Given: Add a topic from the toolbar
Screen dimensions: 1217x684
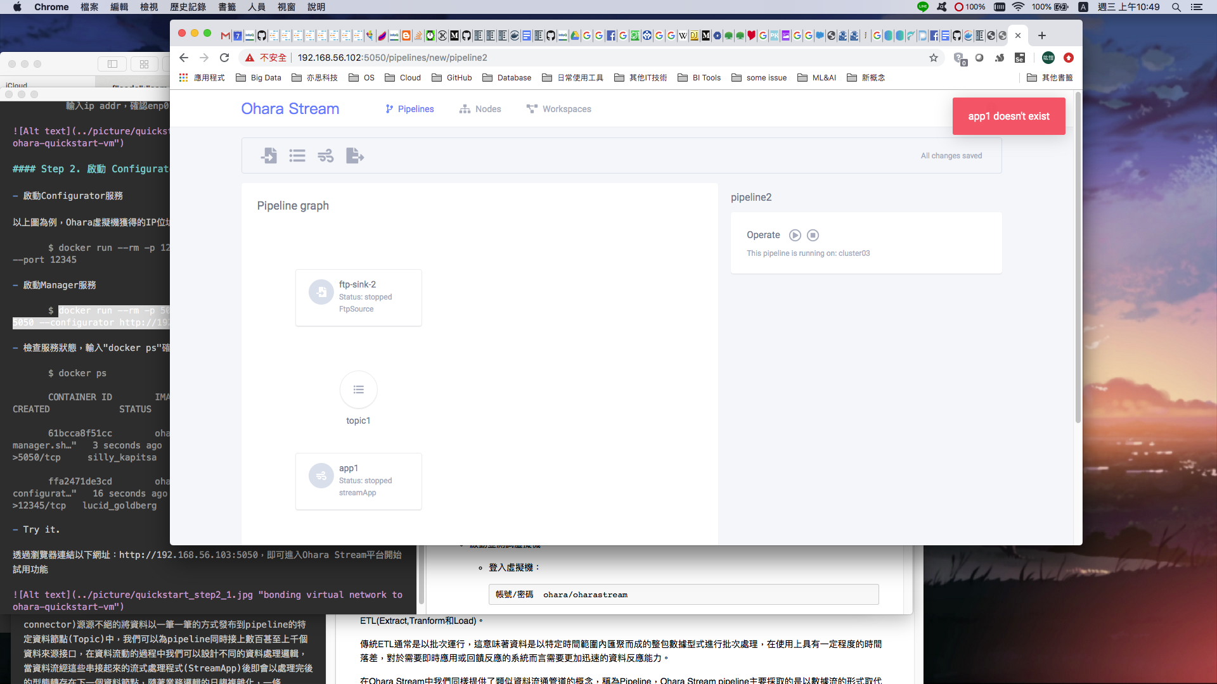Looking at the screenshot, I should pos(297,156).
